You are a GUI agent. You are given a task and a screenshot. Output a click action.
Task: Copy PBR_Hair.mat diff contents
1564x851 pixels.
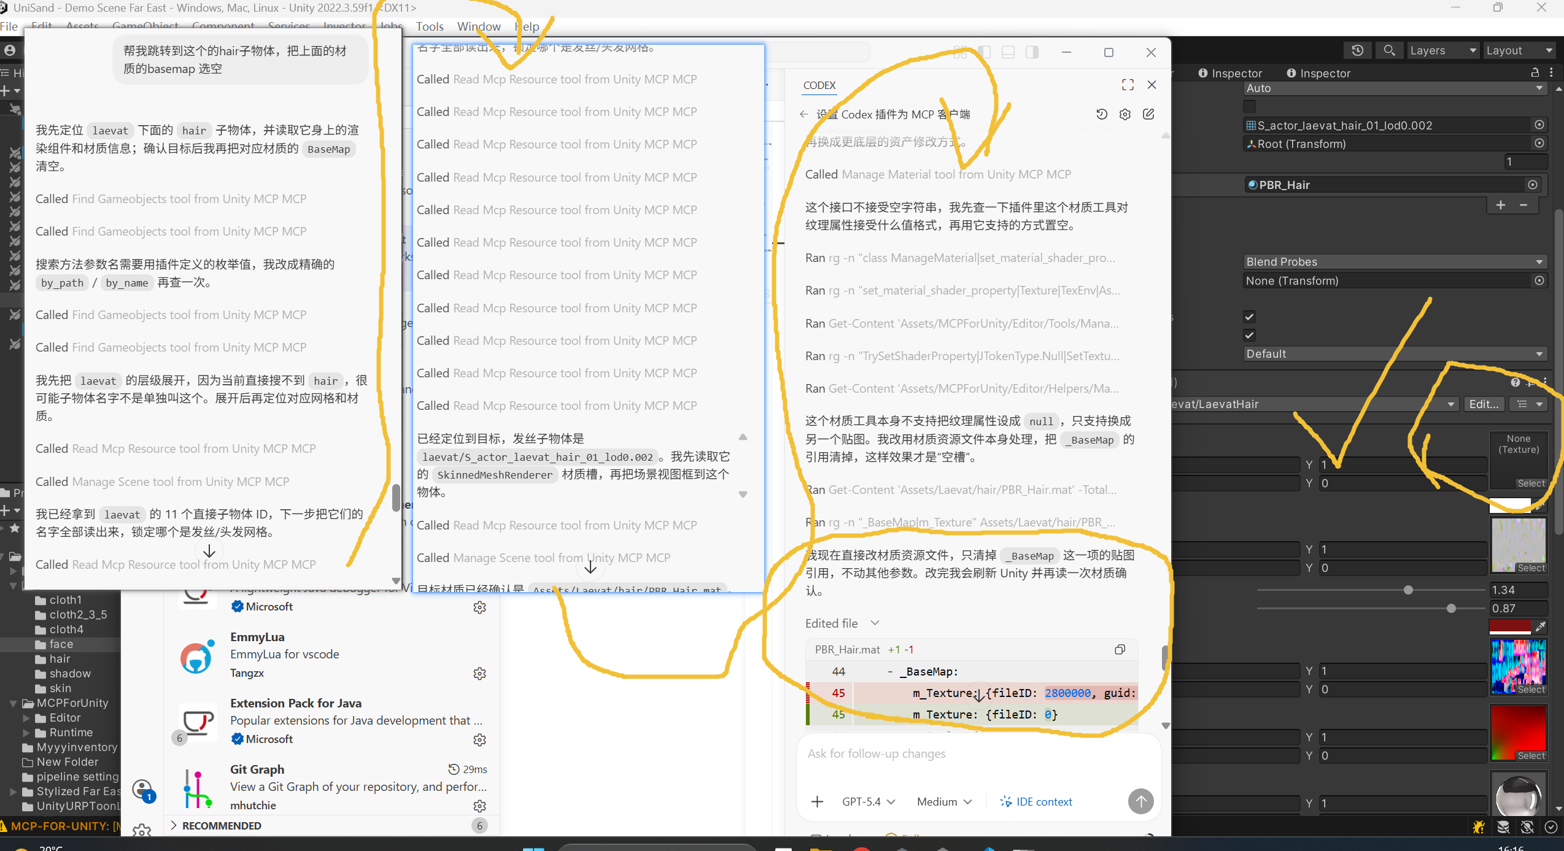coord(1120,649)
